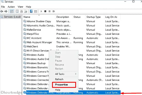Select the Windows Biometric gear icon
The image size is (142, 95).
tap(24, 67)
